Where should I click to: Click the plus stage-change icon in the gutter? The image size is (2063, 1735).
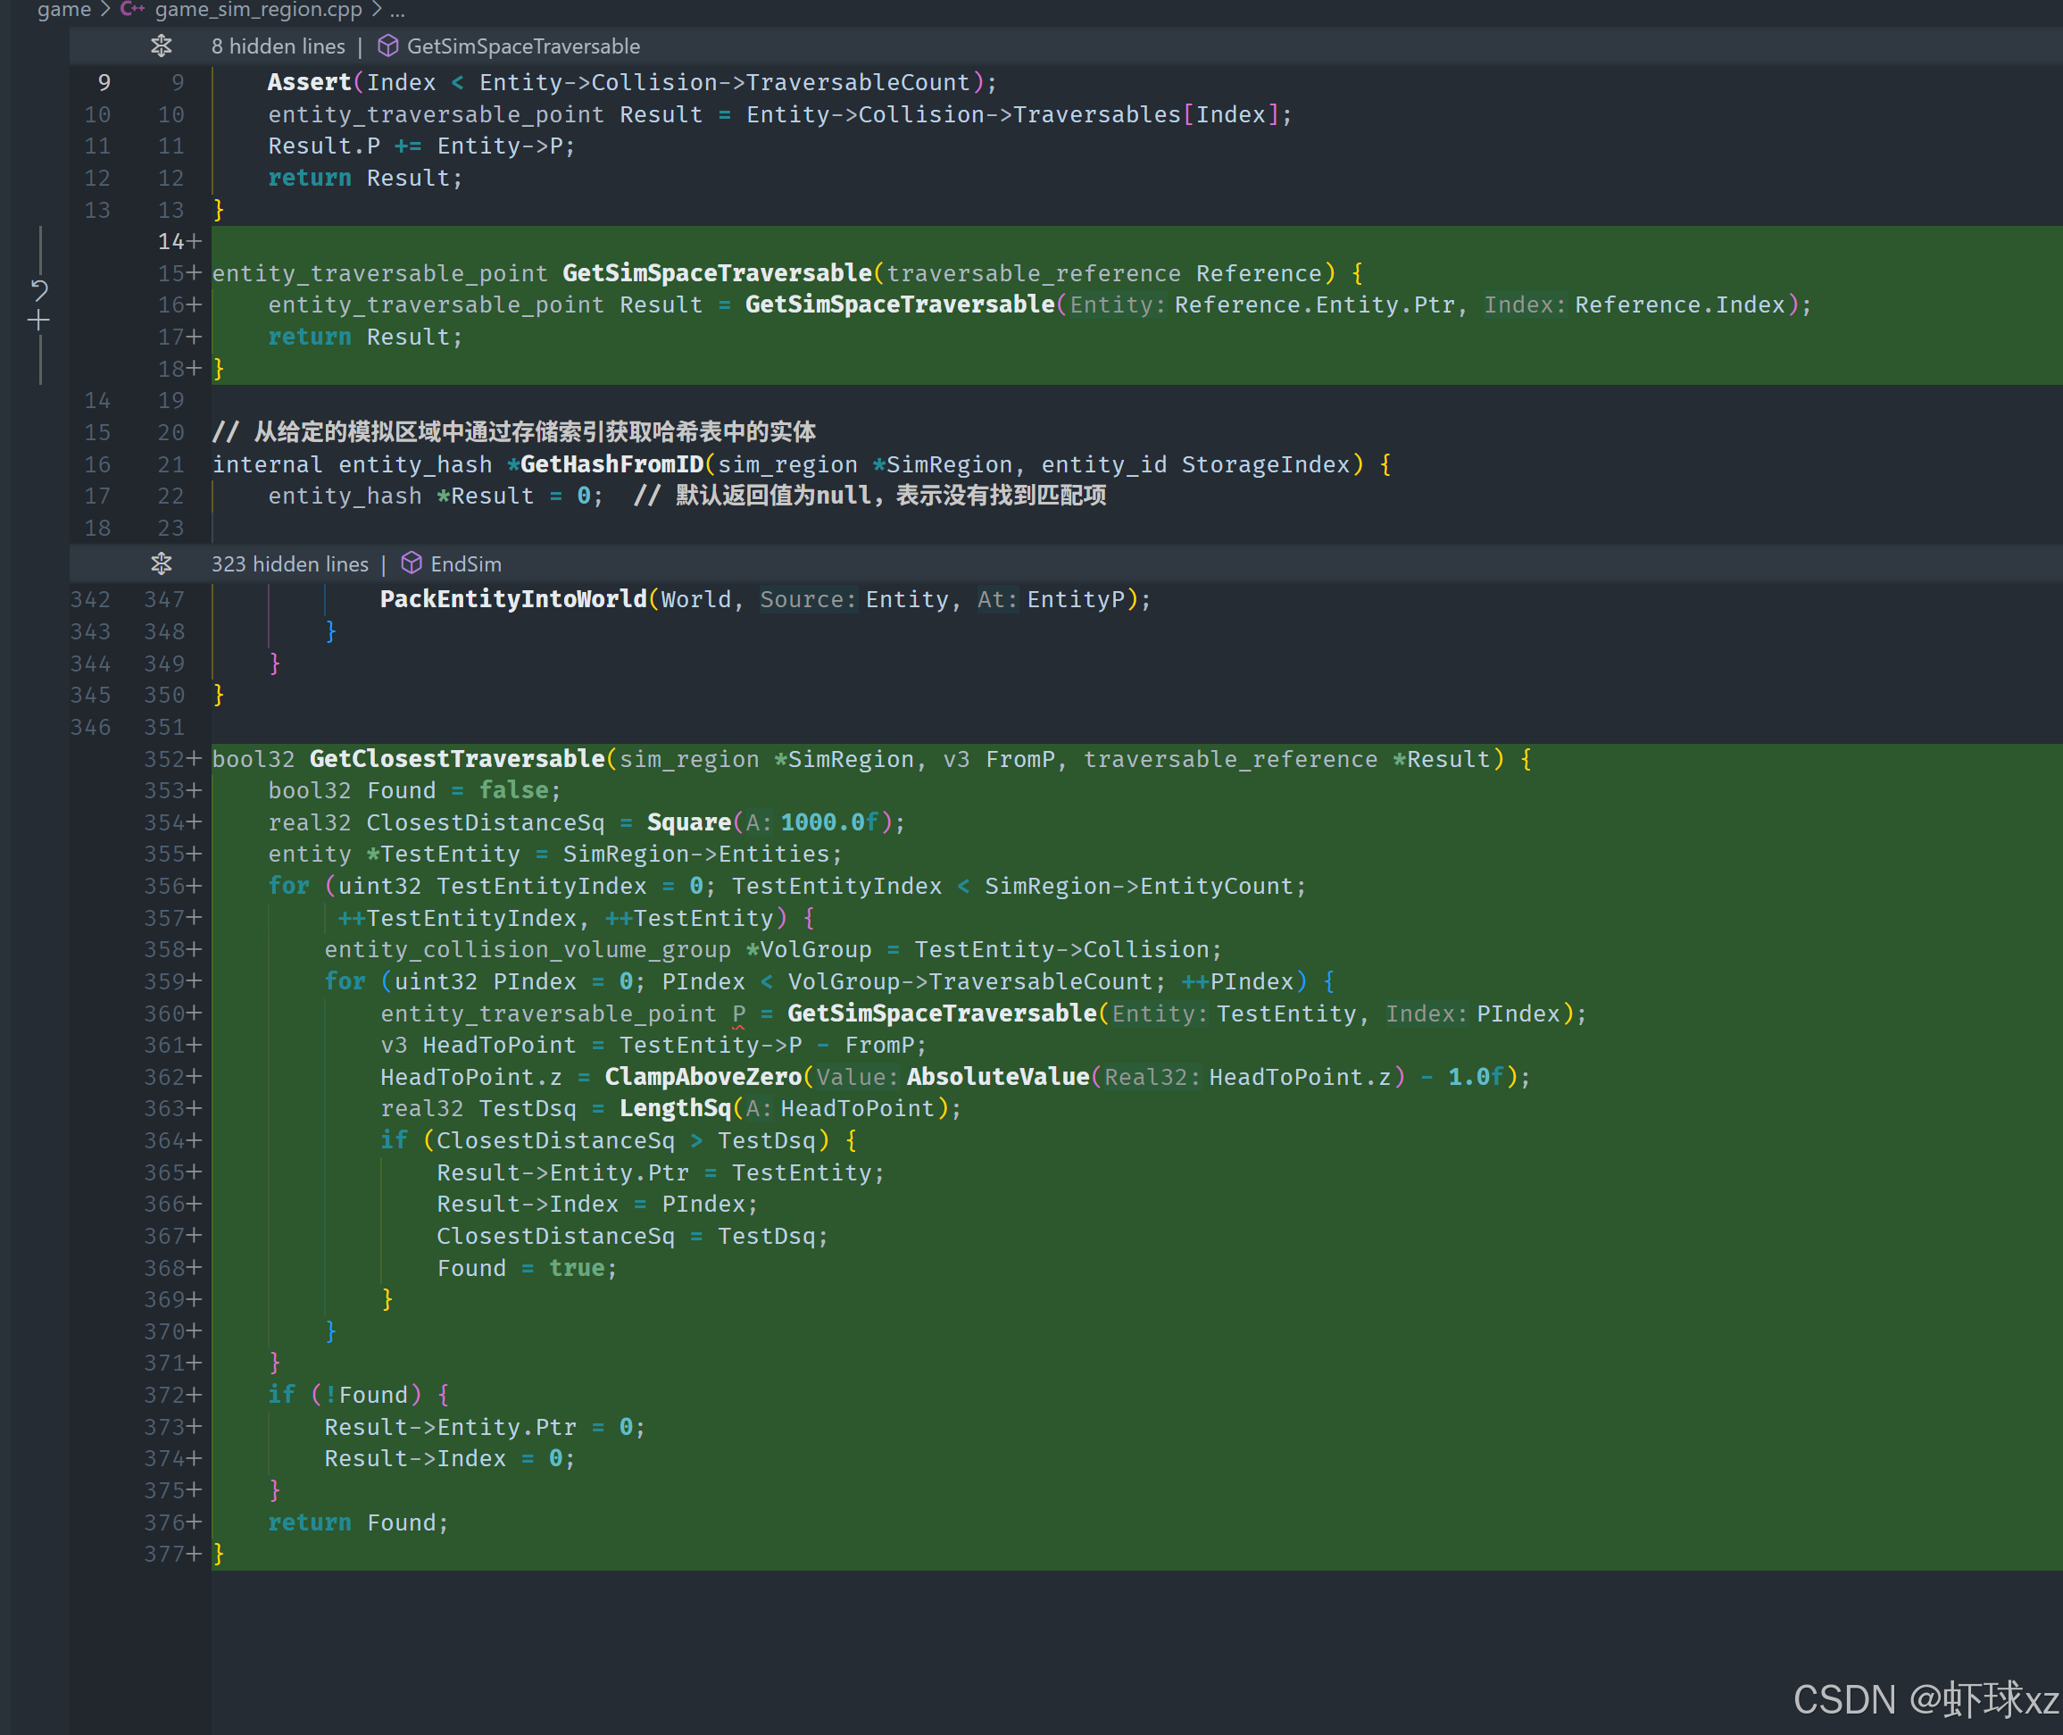(x=39, y=320)
